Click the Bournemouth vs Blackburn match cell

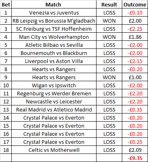(54, 53)
